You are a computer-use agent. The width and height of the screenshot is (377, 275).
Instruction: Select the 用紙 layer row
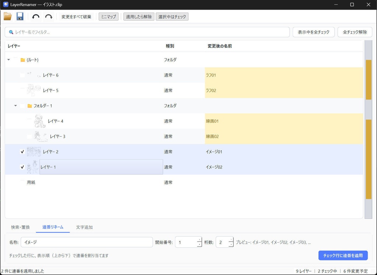[x=184, y=182]
